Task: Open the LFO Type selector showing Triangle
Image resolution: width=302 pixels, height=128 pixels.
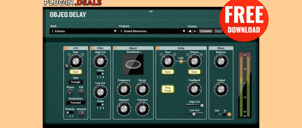Action: [x=76, y=82]
